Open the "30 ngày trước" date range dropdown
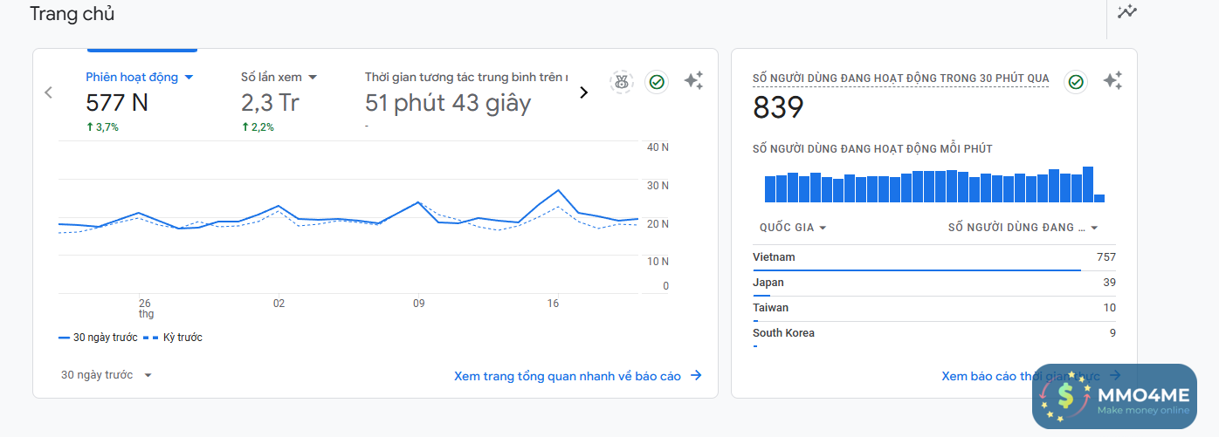Image resolution: width=1219 pixels, height=437 pixels. 107,375
